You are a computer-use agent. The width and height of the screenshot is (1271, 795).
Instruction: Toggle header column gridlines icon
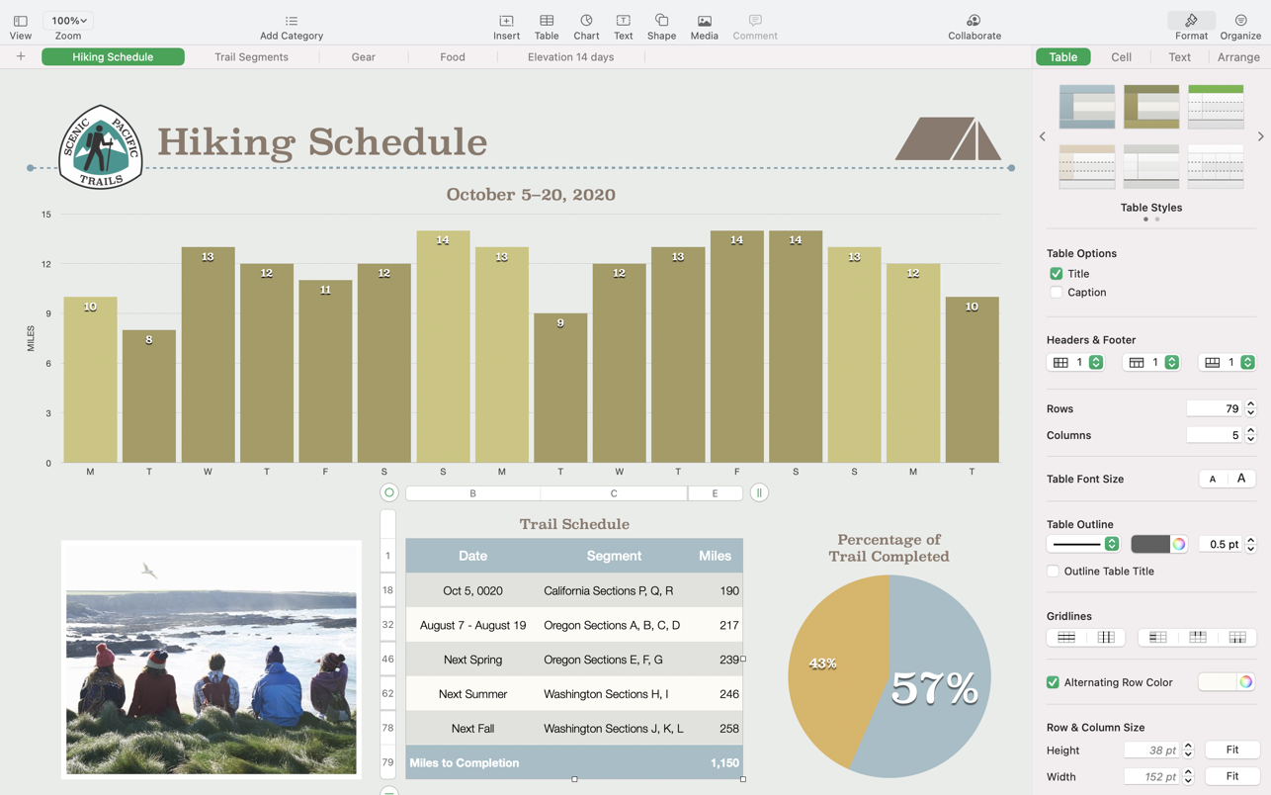(x=1157, y=638)
